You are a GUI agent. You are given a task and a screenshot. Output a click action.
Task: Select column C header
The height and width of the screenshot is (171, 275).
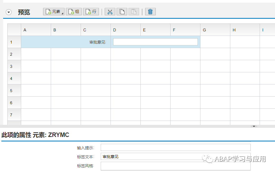pyautogui.click(x=96, y=30)
